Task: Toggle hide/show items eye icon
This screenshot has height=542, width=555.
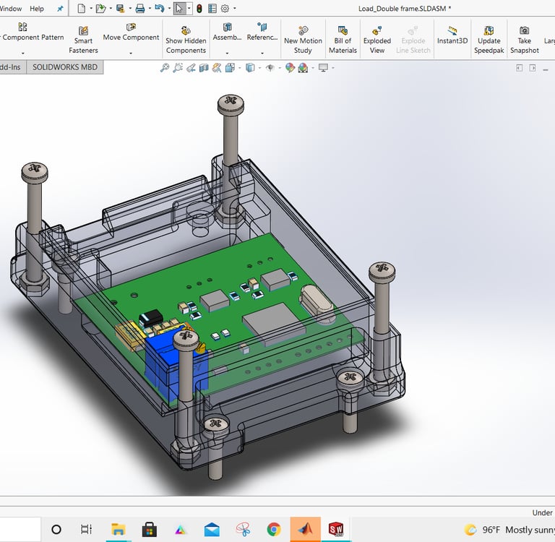Action: (x=270, y=68)
